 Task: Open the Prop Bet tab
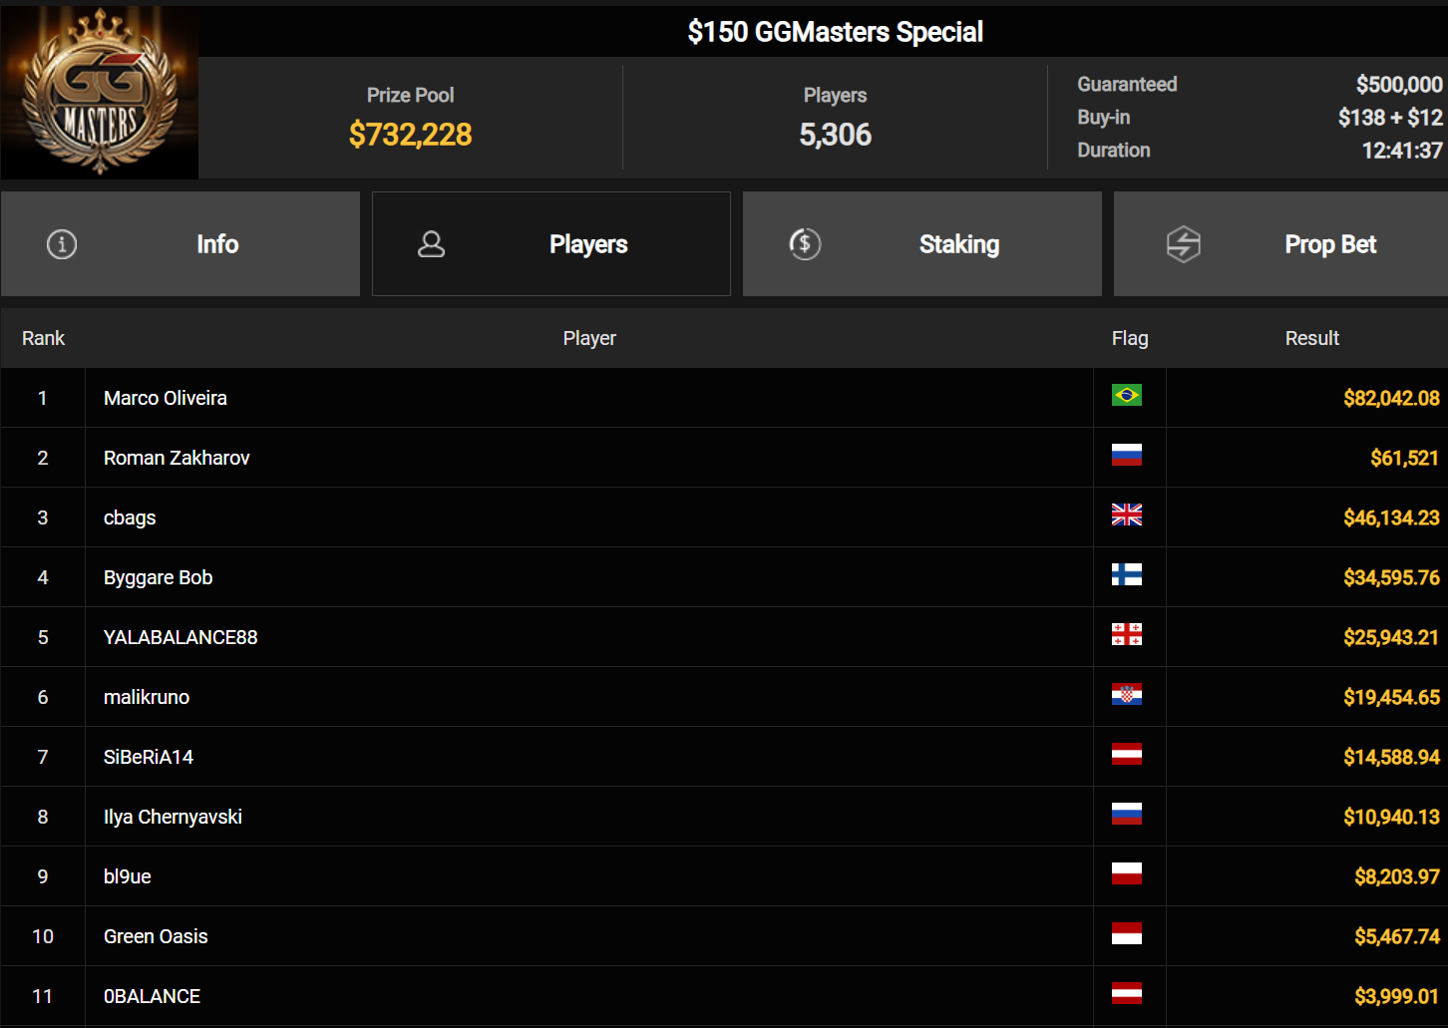click(1280, 244)
